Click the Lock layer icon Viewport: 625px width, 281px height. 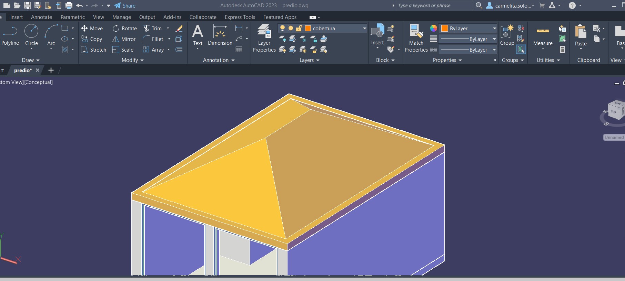coord(313,39)
